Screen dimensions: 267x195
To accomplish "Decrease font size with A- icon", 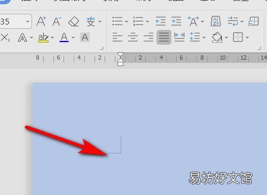I will [57, 21].
